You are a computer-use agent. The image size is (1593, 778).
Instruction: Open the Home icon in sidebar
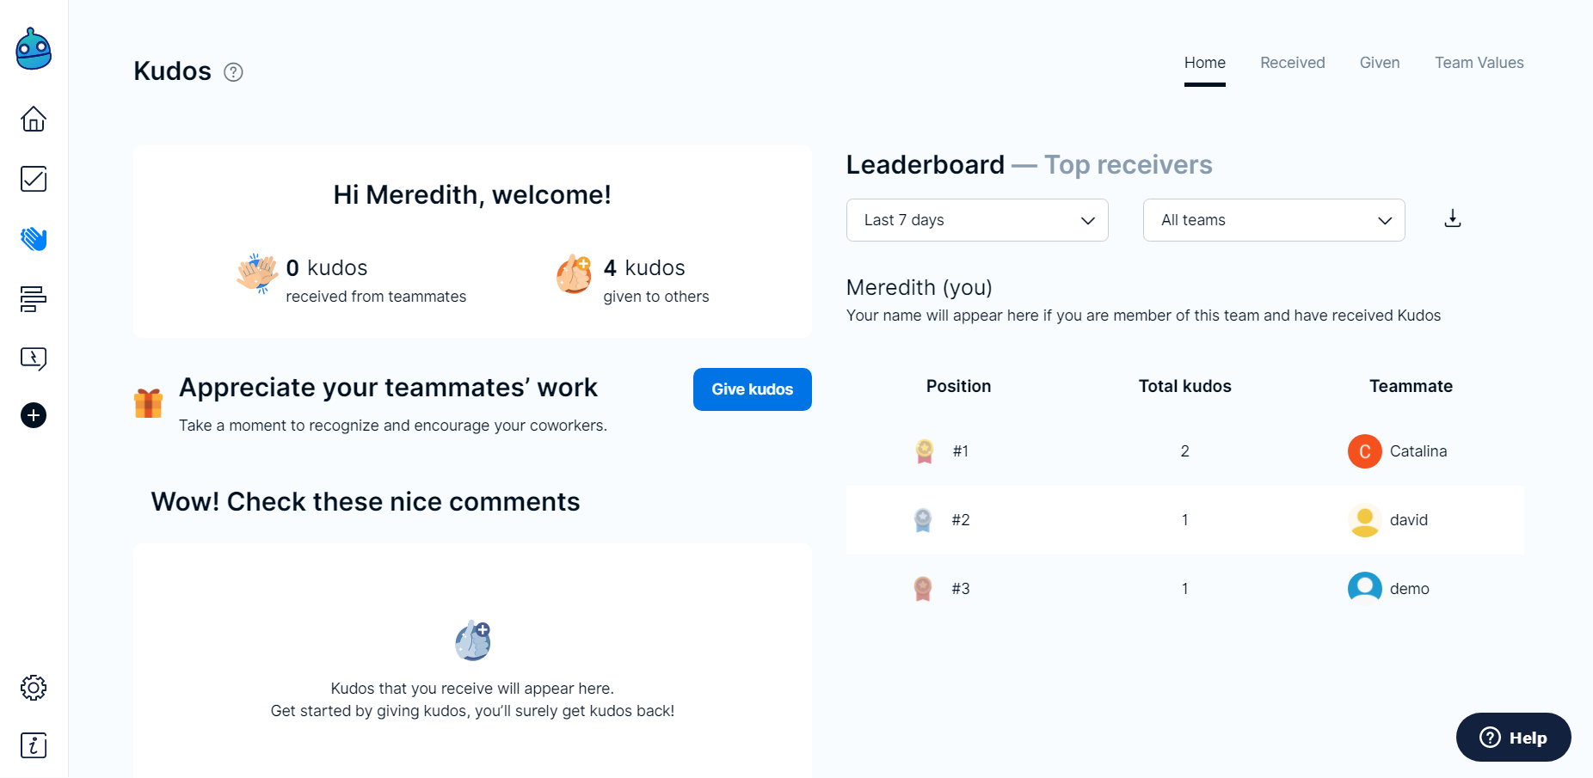pos(34,119)
